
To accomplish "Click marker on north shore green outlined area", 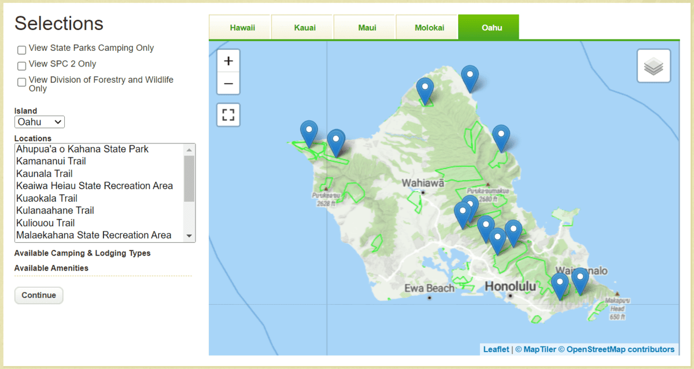I will (426, 91).
